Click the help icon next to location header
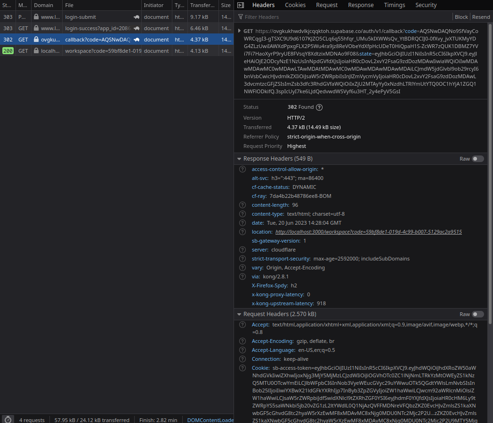The height and width of the screenshot is (423, 493). click(242, 232)
